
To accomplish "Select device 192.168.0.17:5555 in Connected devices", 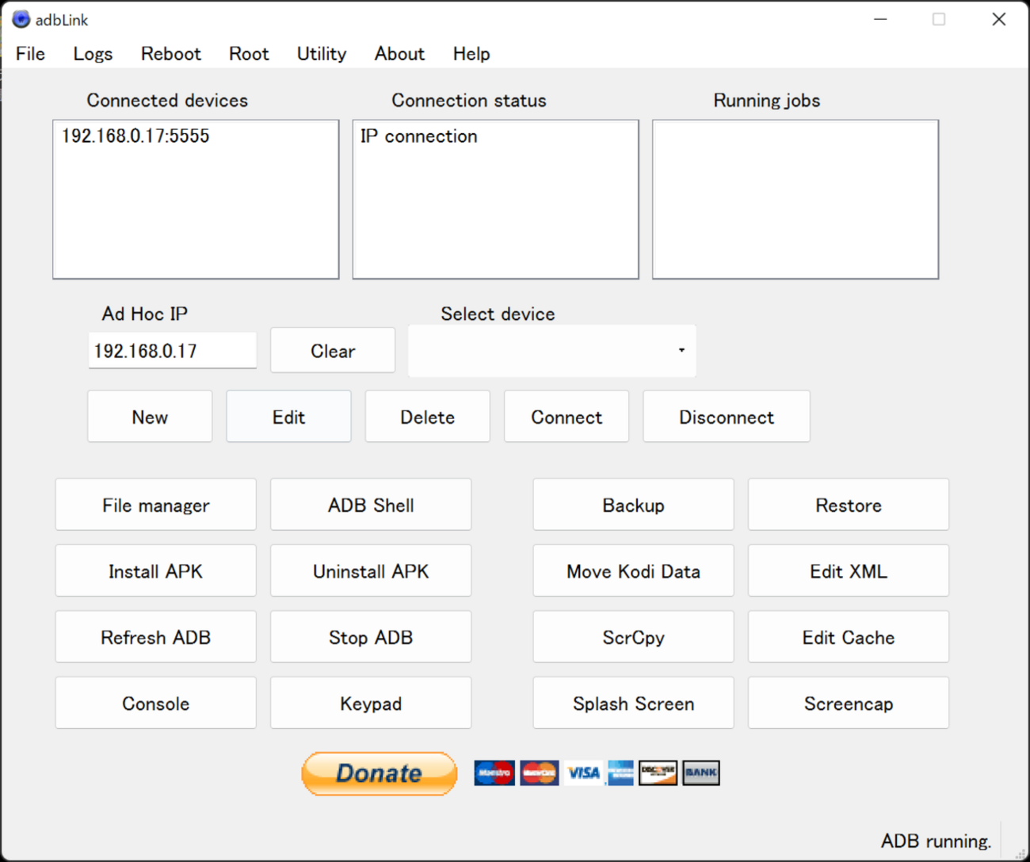I will click(x=135, y=136).
